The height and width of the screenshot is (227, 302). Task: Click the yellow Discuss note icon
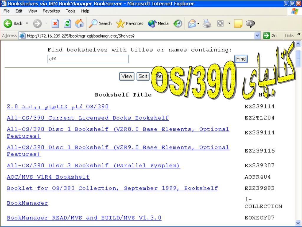238,24
